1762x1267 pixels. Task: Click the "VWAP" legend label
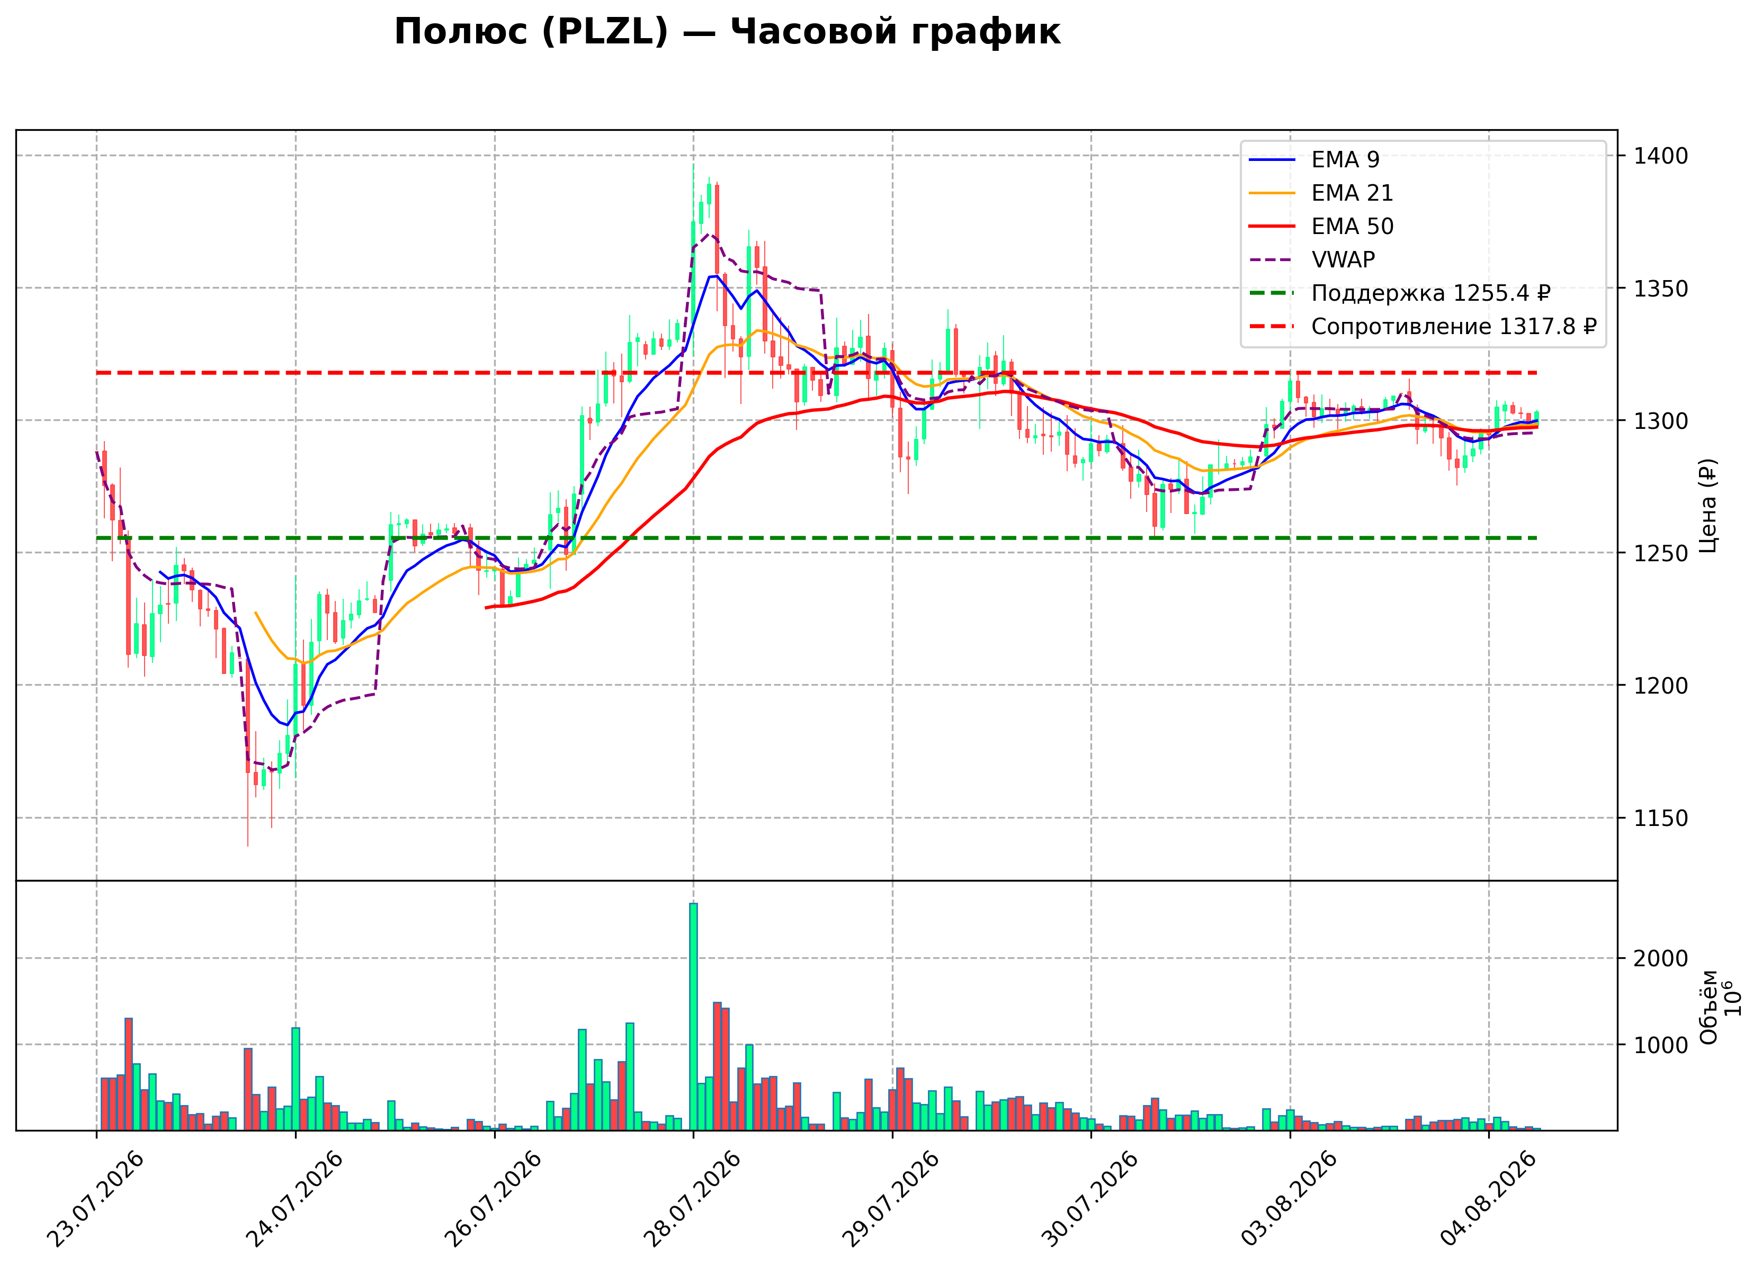pos(1343,259)
